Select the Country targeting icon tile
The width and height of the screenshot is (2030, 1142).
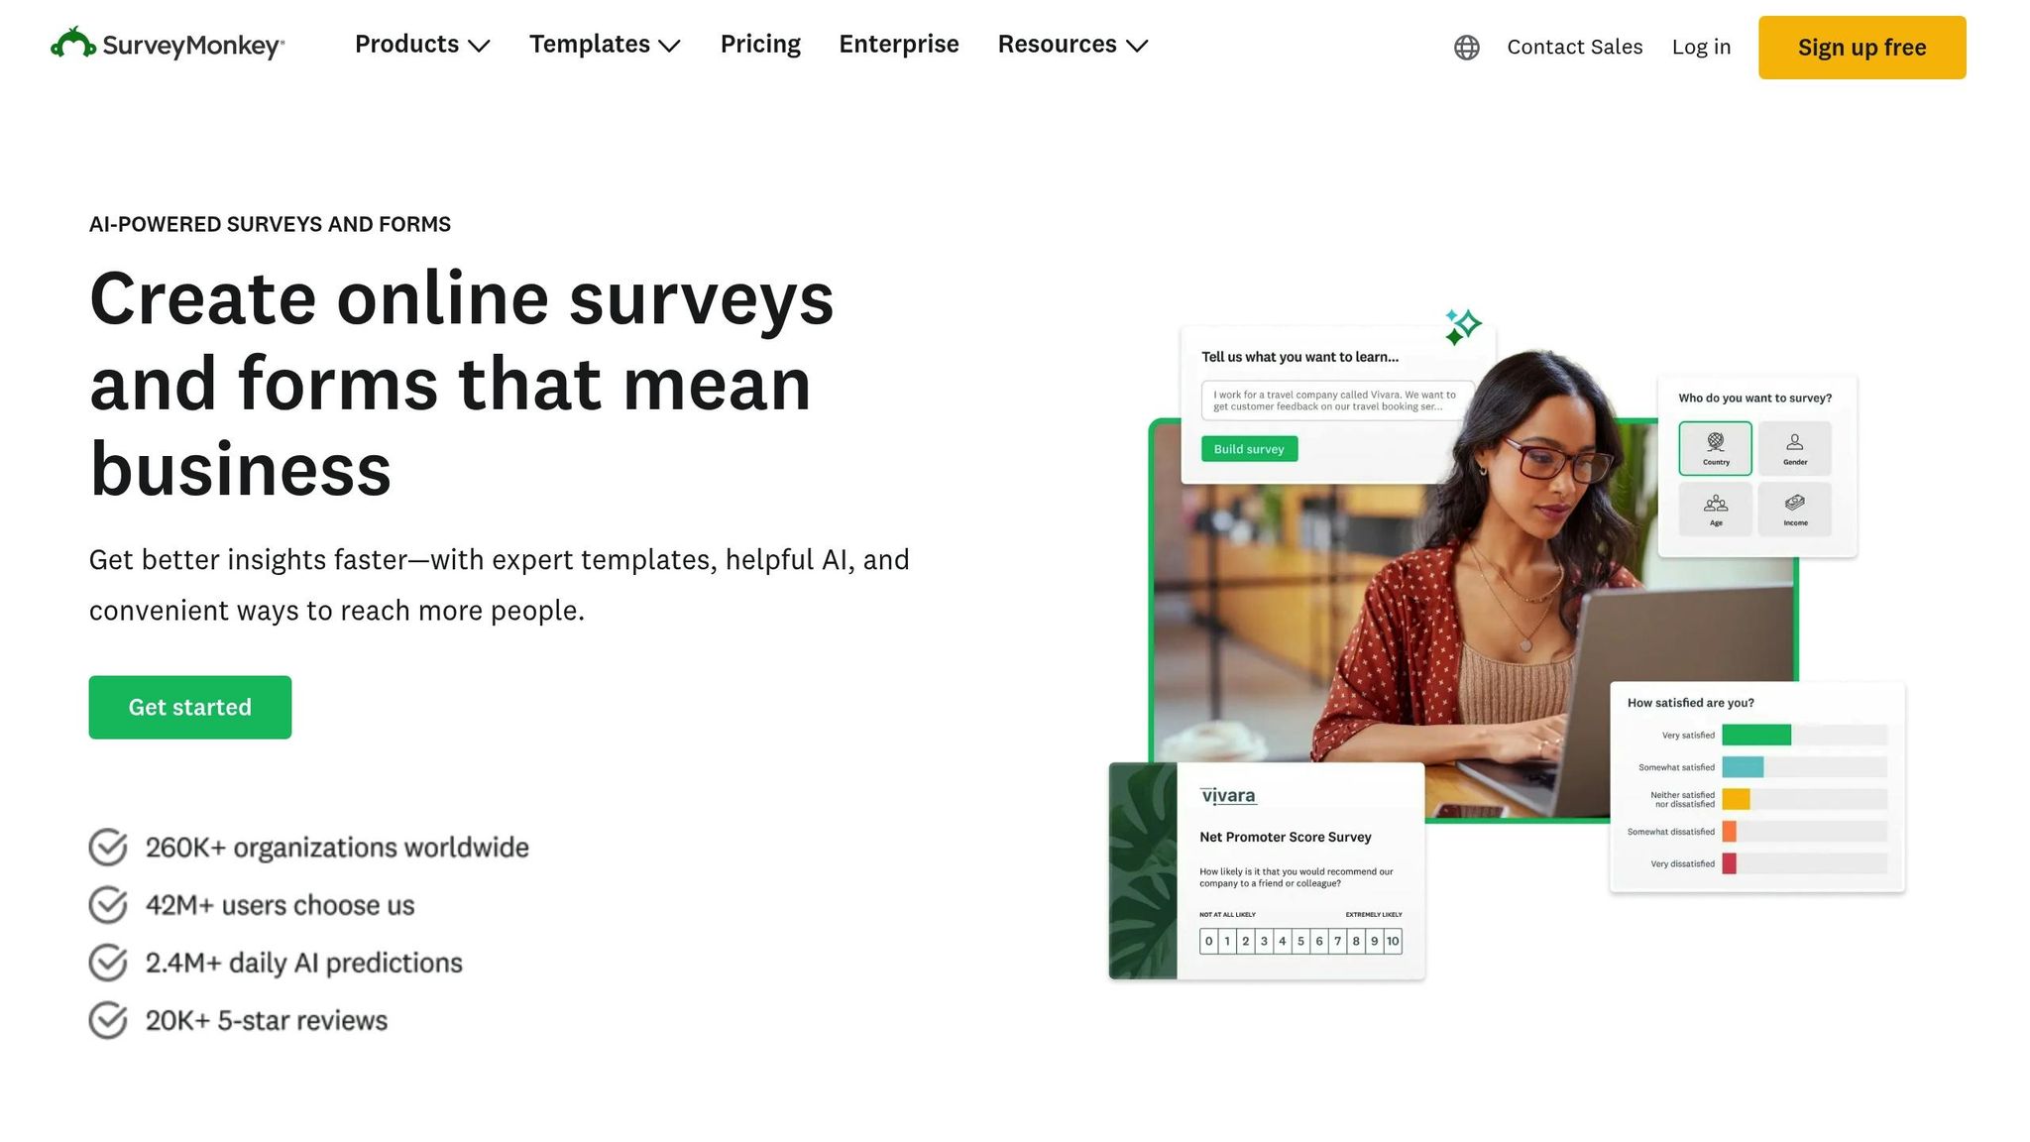click(x=1715, y=448)
